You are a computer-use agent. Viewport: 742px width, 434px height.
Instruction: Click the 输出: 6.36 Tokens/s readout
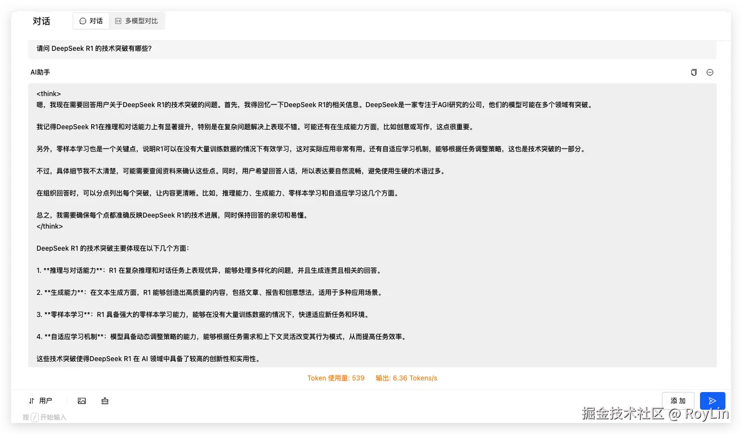click(406, 378)
